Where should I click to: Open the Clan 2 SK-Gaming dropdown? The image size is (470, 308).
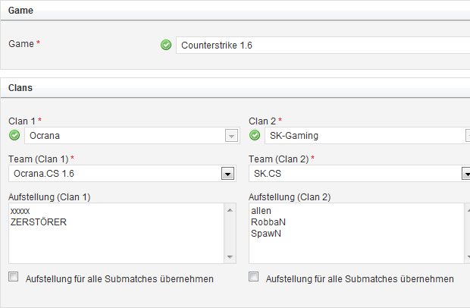tap(467, 136)
